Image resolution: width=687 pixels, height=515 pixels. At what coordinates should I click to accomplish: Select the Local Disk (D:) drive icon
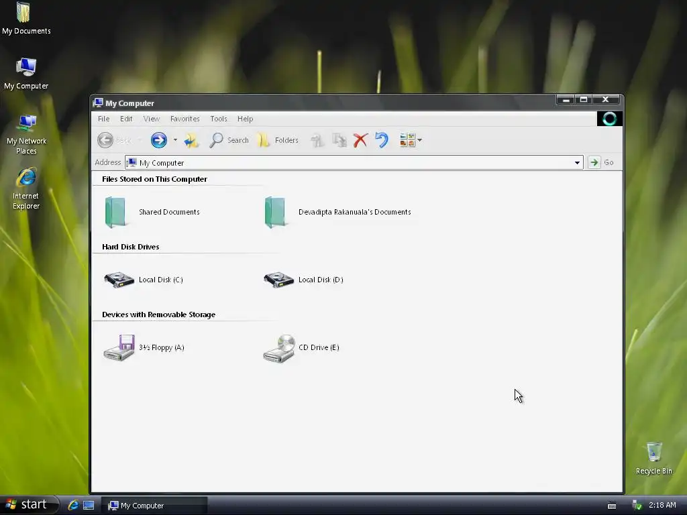click(x=278, y=280)
